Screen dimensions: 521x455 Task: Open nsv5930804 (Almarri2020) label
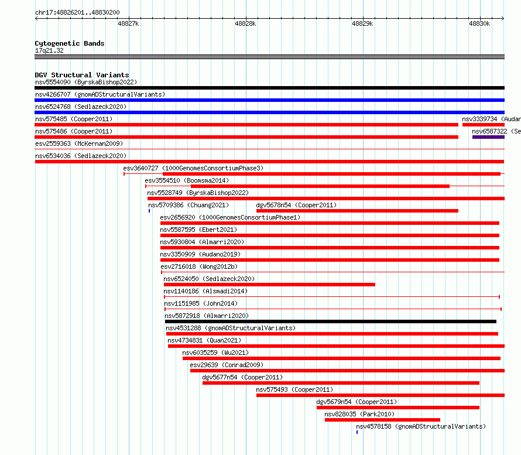(x=202, y=242)
